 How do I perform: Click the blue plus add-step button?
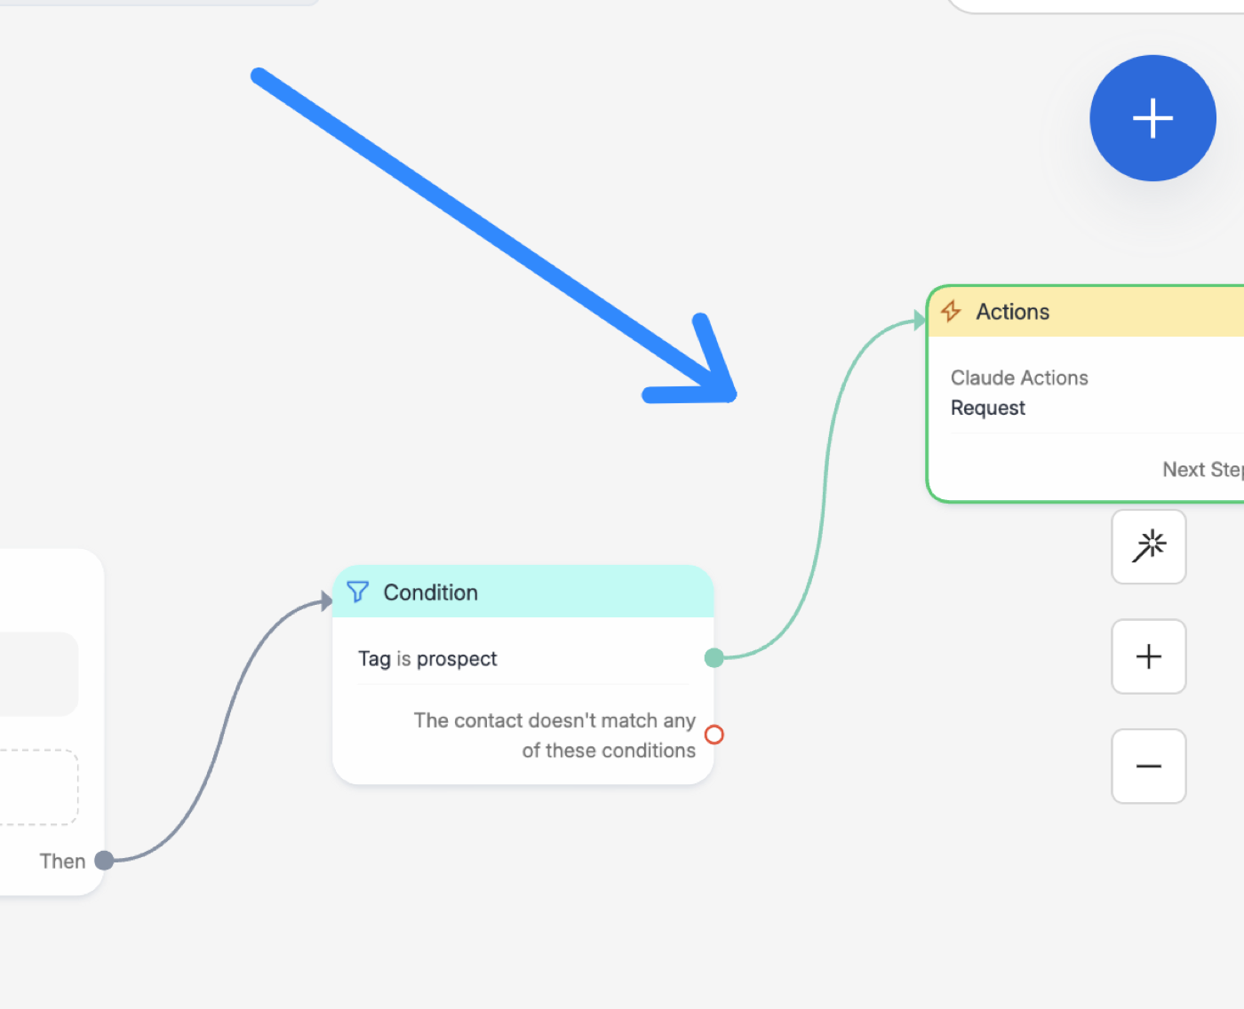pyautogui.click(x=1152, y=118)
